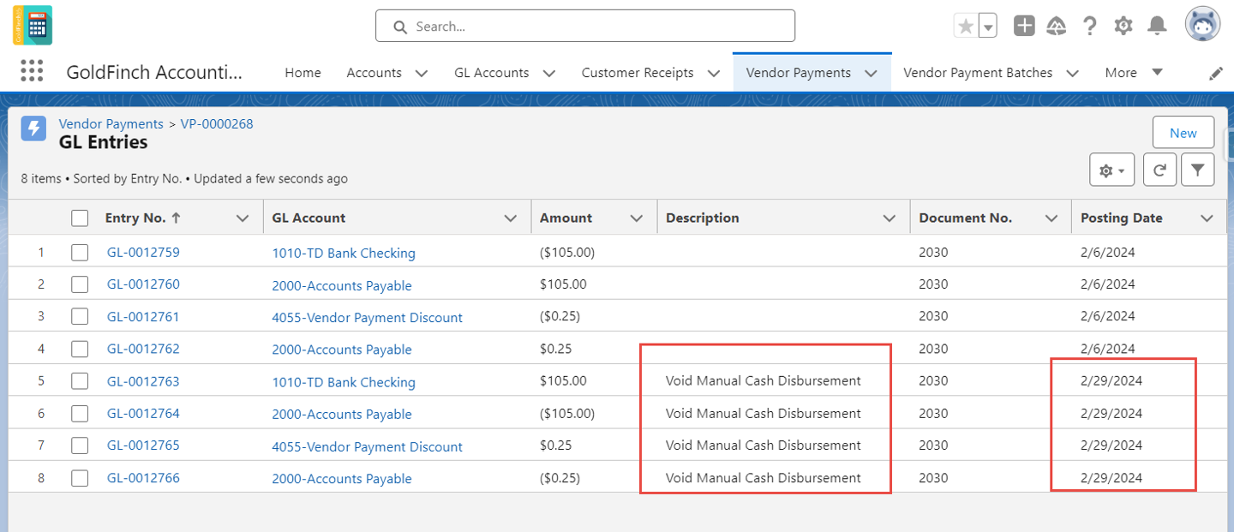Open the More navigation menu

click(x=1134, y=73)
